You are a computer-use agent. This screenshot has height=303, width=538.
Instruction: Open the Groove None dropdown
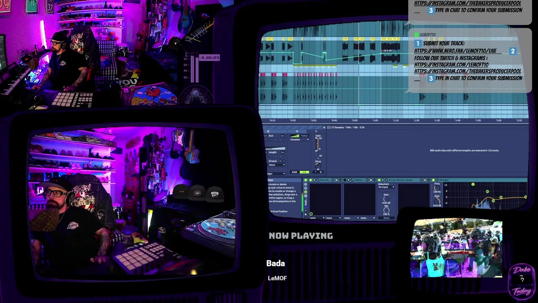tap(277, 165)
